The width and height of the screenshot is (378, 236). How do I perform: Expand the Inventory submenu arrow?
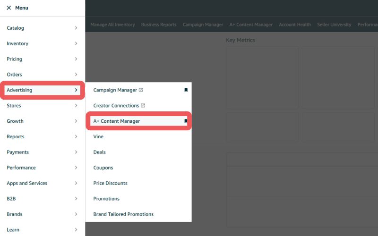pos(76,43)
